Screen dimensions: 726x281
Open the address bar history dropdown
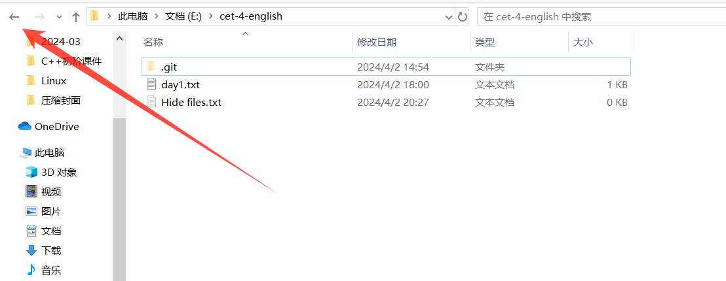(x=449, y=17)
